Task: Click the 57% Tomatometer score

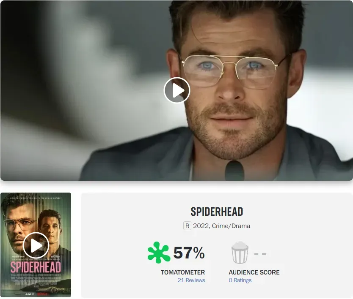Action: coord(189,253)
